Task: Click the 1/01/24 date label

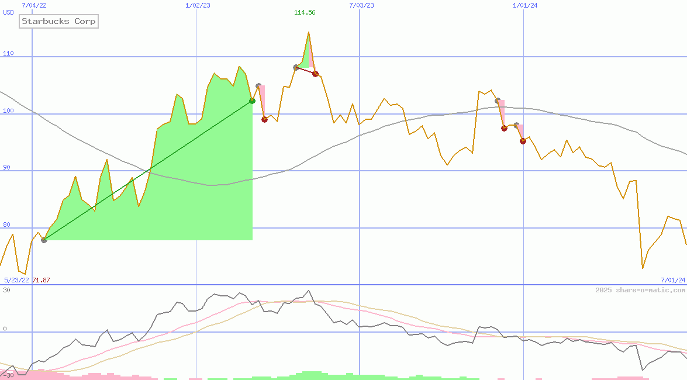Action: click(x=525, y=5)
